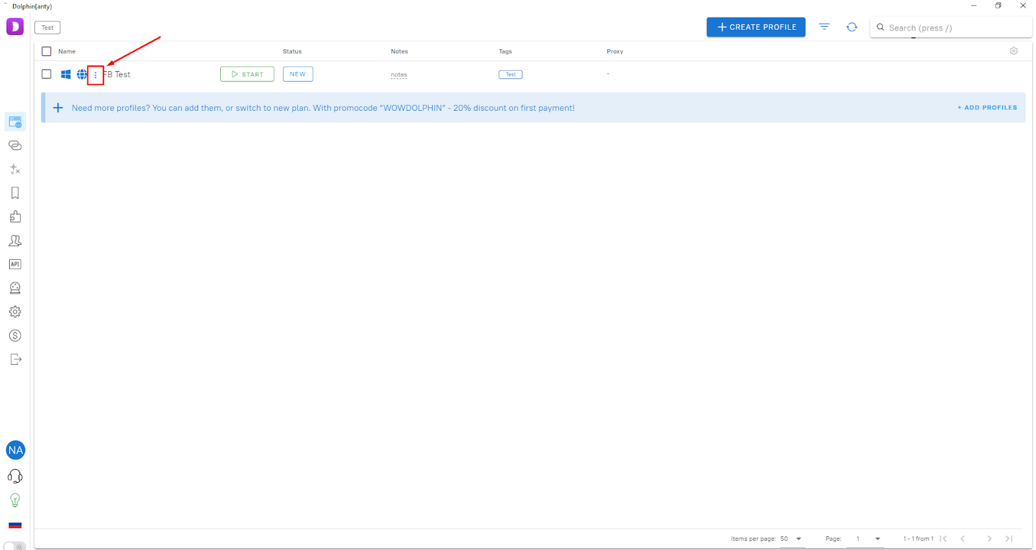Viewport: 1036px width, 550px height.
Task: Select all profiles checkbox in header
Action: point(47,51)
